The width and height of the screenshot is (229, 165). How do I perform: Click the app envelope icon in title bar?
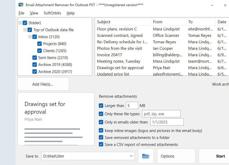pos(21,5)
